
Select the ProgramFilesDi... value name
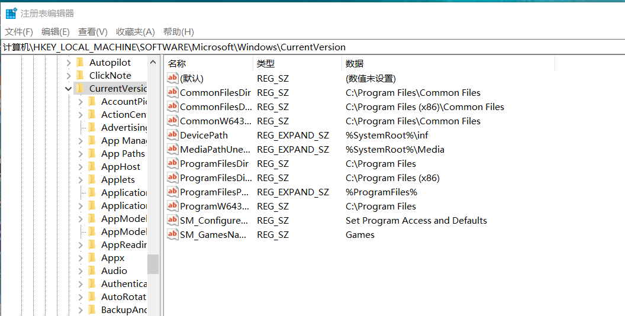[x=215, y=178]
